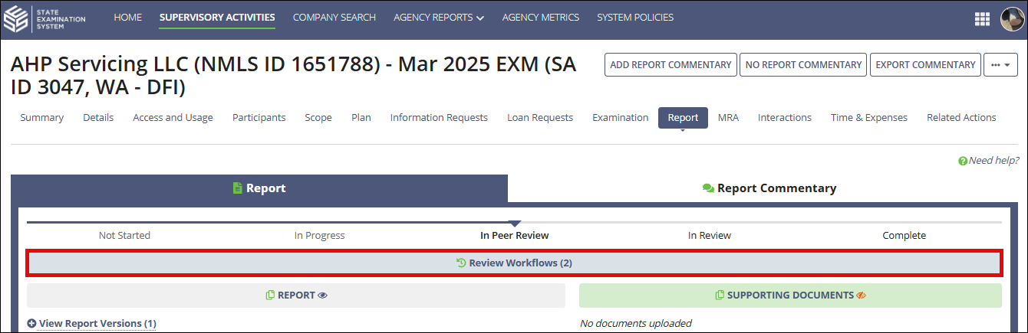Screen dimensions: 1028x333
Task: Open Company Search in navigation
Action: tap(334, 18)
